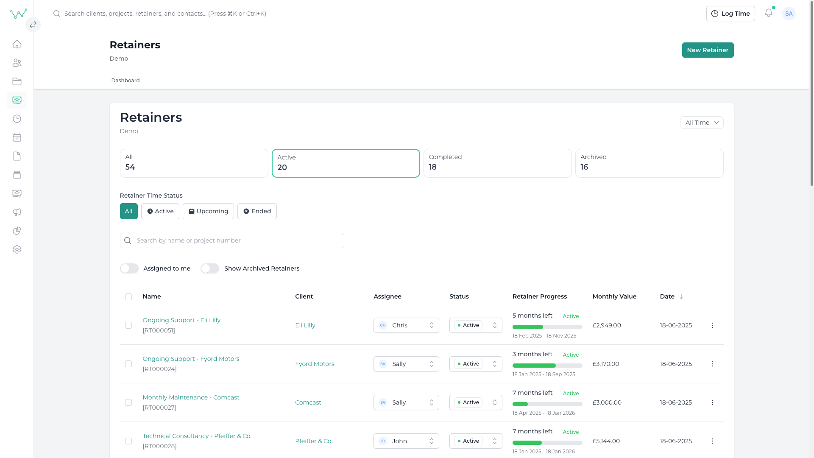
Task: Open the Time tracking clock icon
Action: (x=17, y=119)
